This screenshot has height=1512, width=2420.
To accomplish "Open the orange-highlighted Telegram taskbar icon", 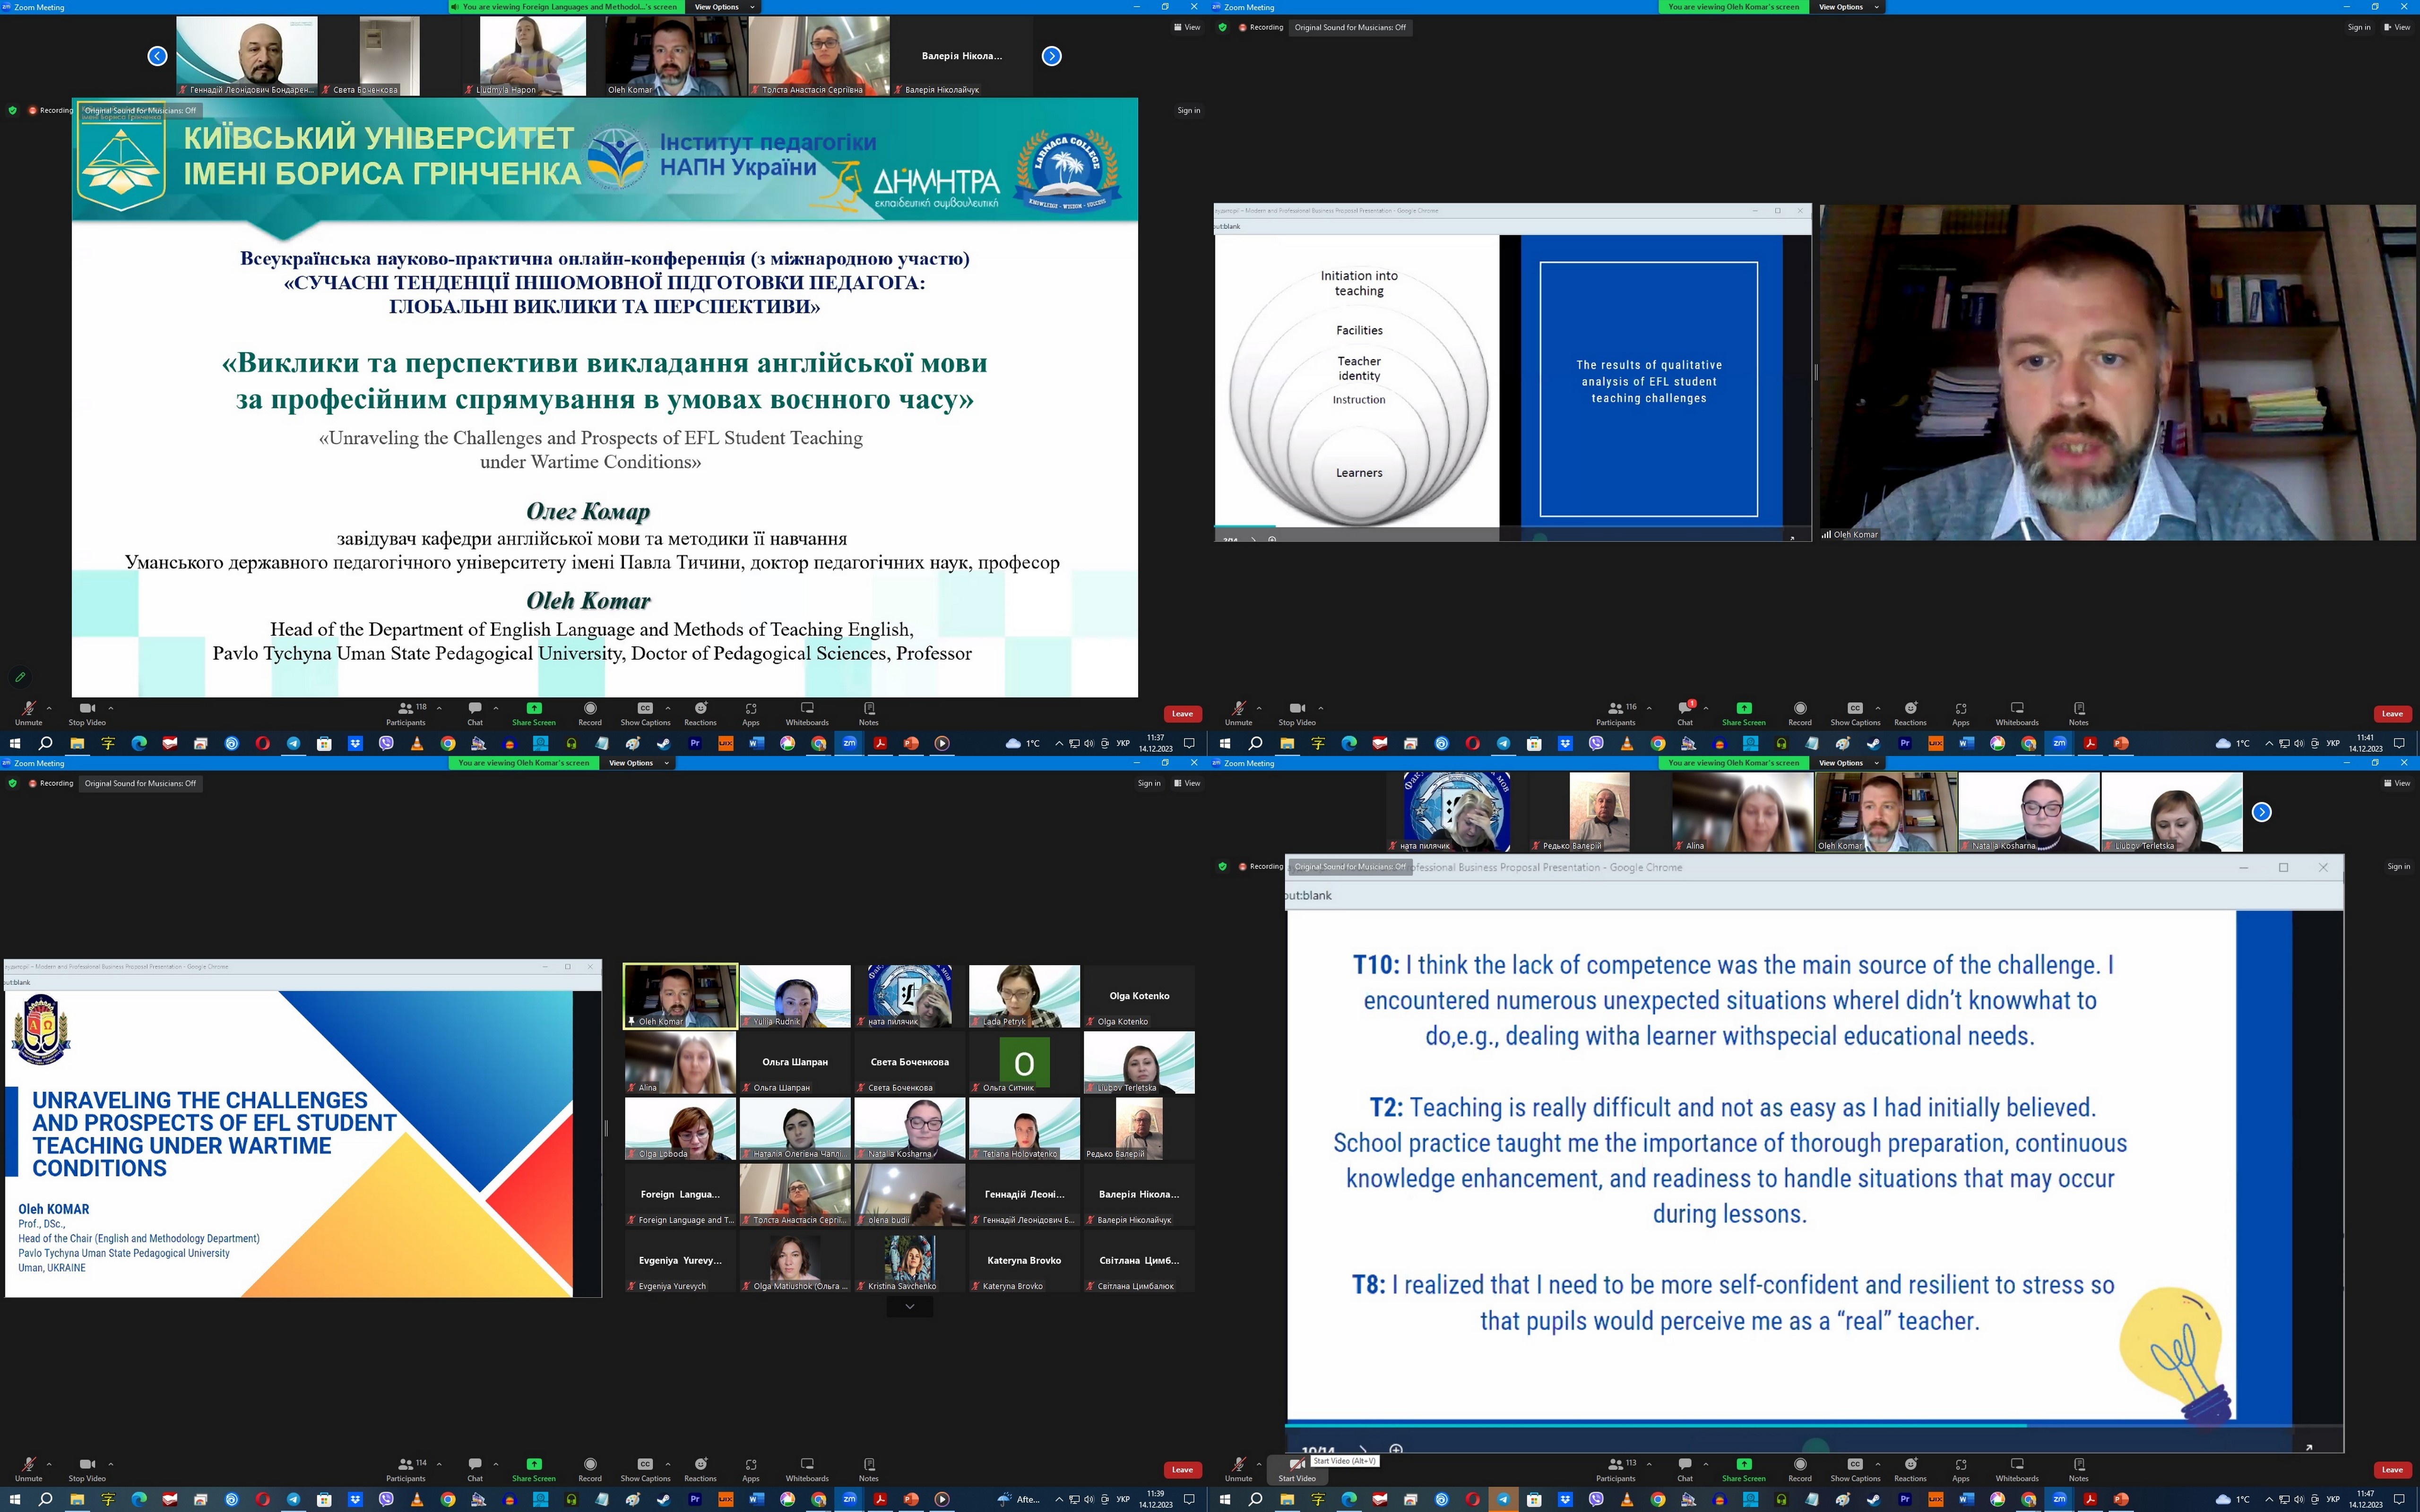I will [1503, 1499].
